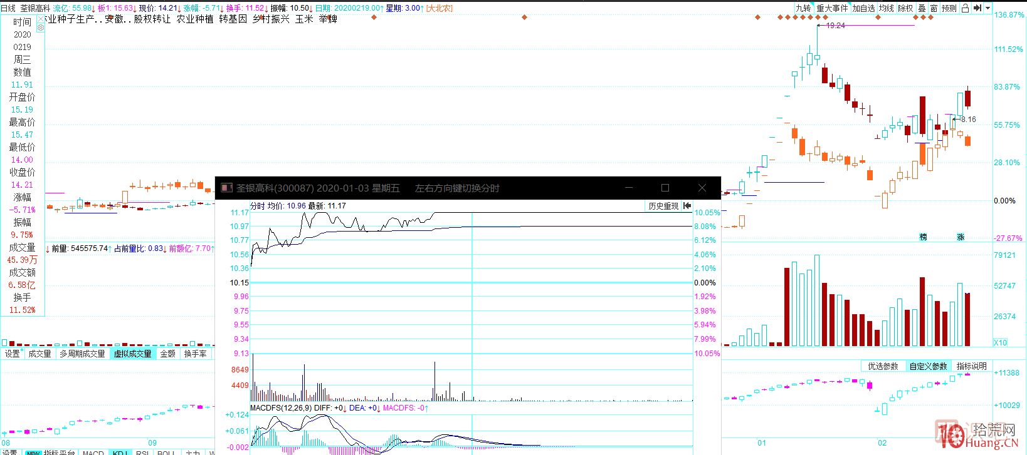Toggle the 均线 moving average display
This screenshot has width=1027, height=455.
click(886, 8)
